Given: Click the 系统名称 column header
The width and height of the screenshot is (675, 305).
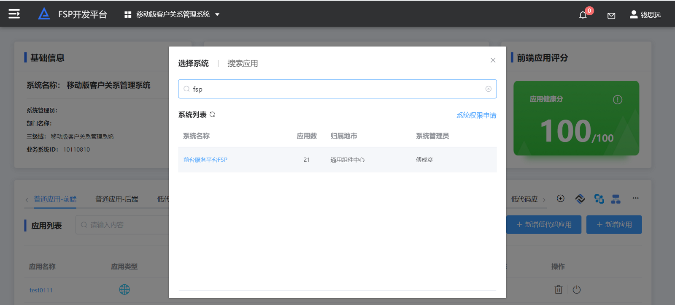Looking at the screenshot, I should [196, 136].
